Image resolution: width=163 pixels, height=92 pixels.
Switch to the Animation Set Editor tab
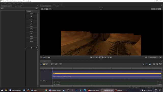(6, 6)
